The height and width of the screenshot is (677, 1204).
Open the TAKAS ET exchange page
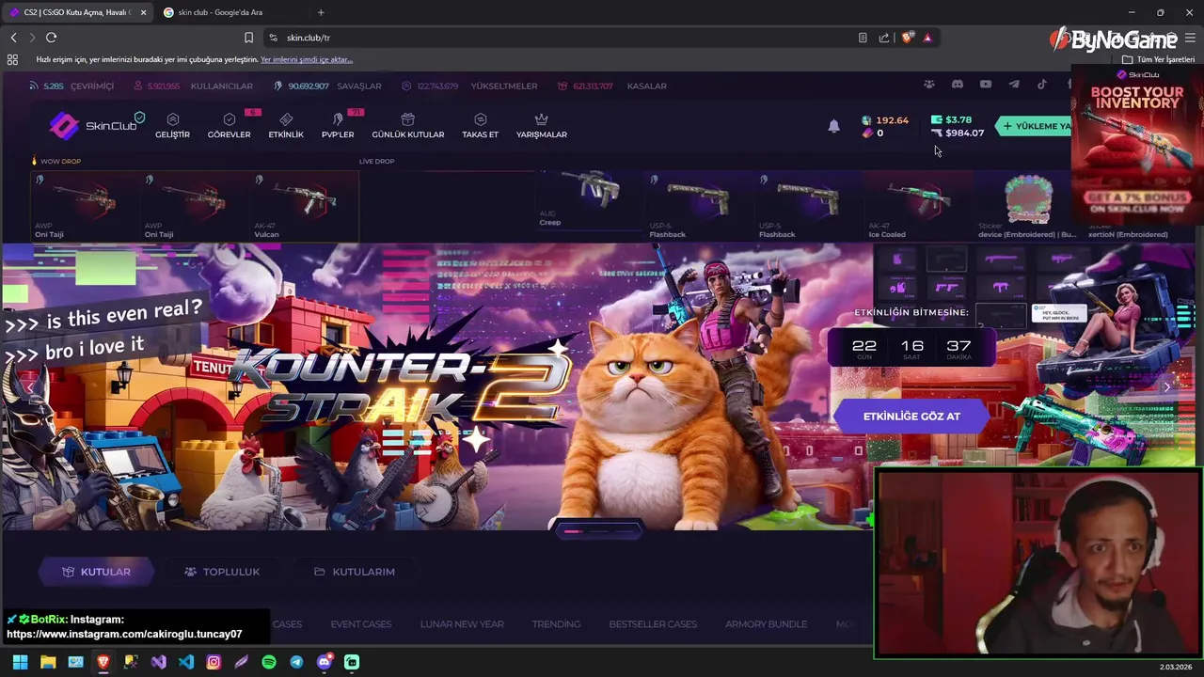pyautogui.click(x=480, y=126)
